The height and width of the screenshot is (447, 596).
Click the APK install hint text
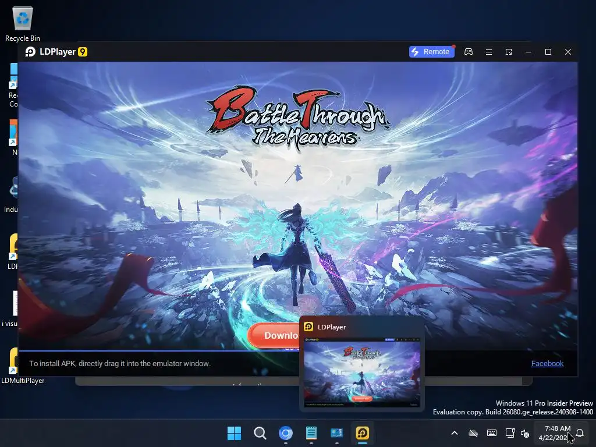click(120, 363)
